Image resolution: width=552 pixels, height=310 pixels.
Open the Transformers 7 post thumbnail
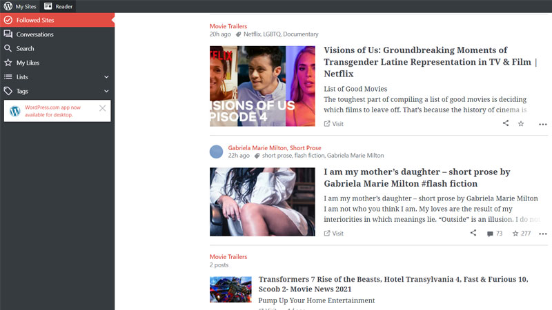pyautogui.click(x=230, y=289)
